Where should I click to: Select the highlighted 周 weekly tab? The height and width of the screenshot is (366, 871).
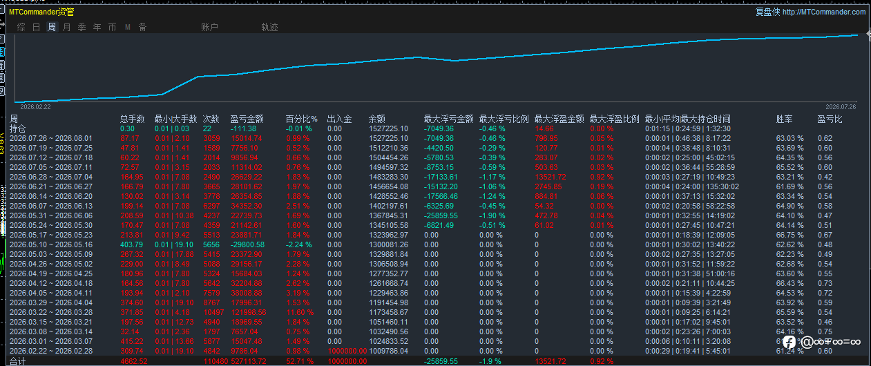pyautogui.click(x=52, y=28)
